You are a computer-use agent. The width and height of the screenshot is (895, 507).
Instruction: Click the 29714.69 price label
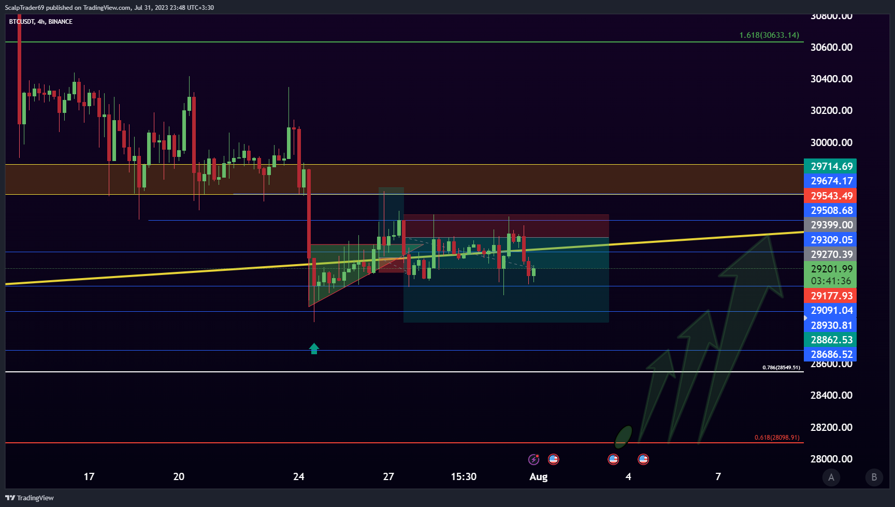coord(830,166)
